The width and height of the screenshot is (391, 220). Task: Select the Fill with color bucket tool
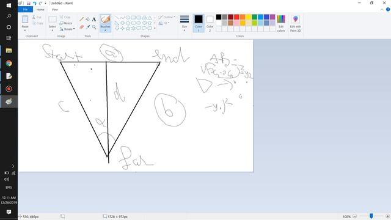pyautogui.click(x=88, y=19)
